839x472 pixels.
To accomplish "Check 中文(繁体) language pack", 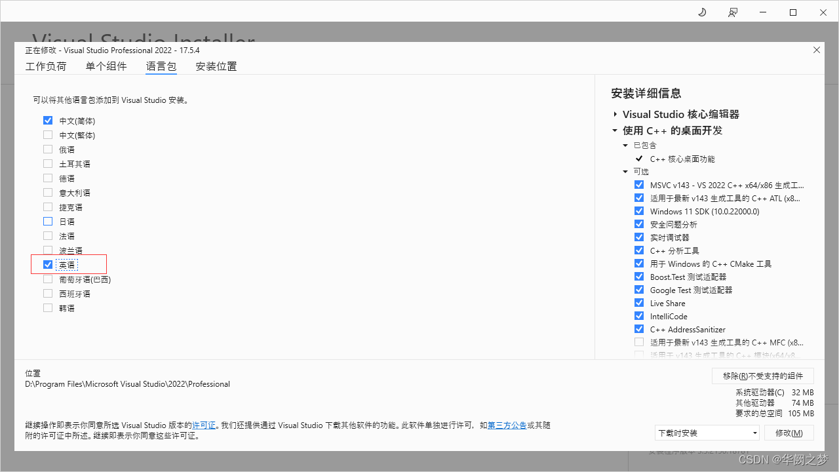I will [x=48, y=135].
